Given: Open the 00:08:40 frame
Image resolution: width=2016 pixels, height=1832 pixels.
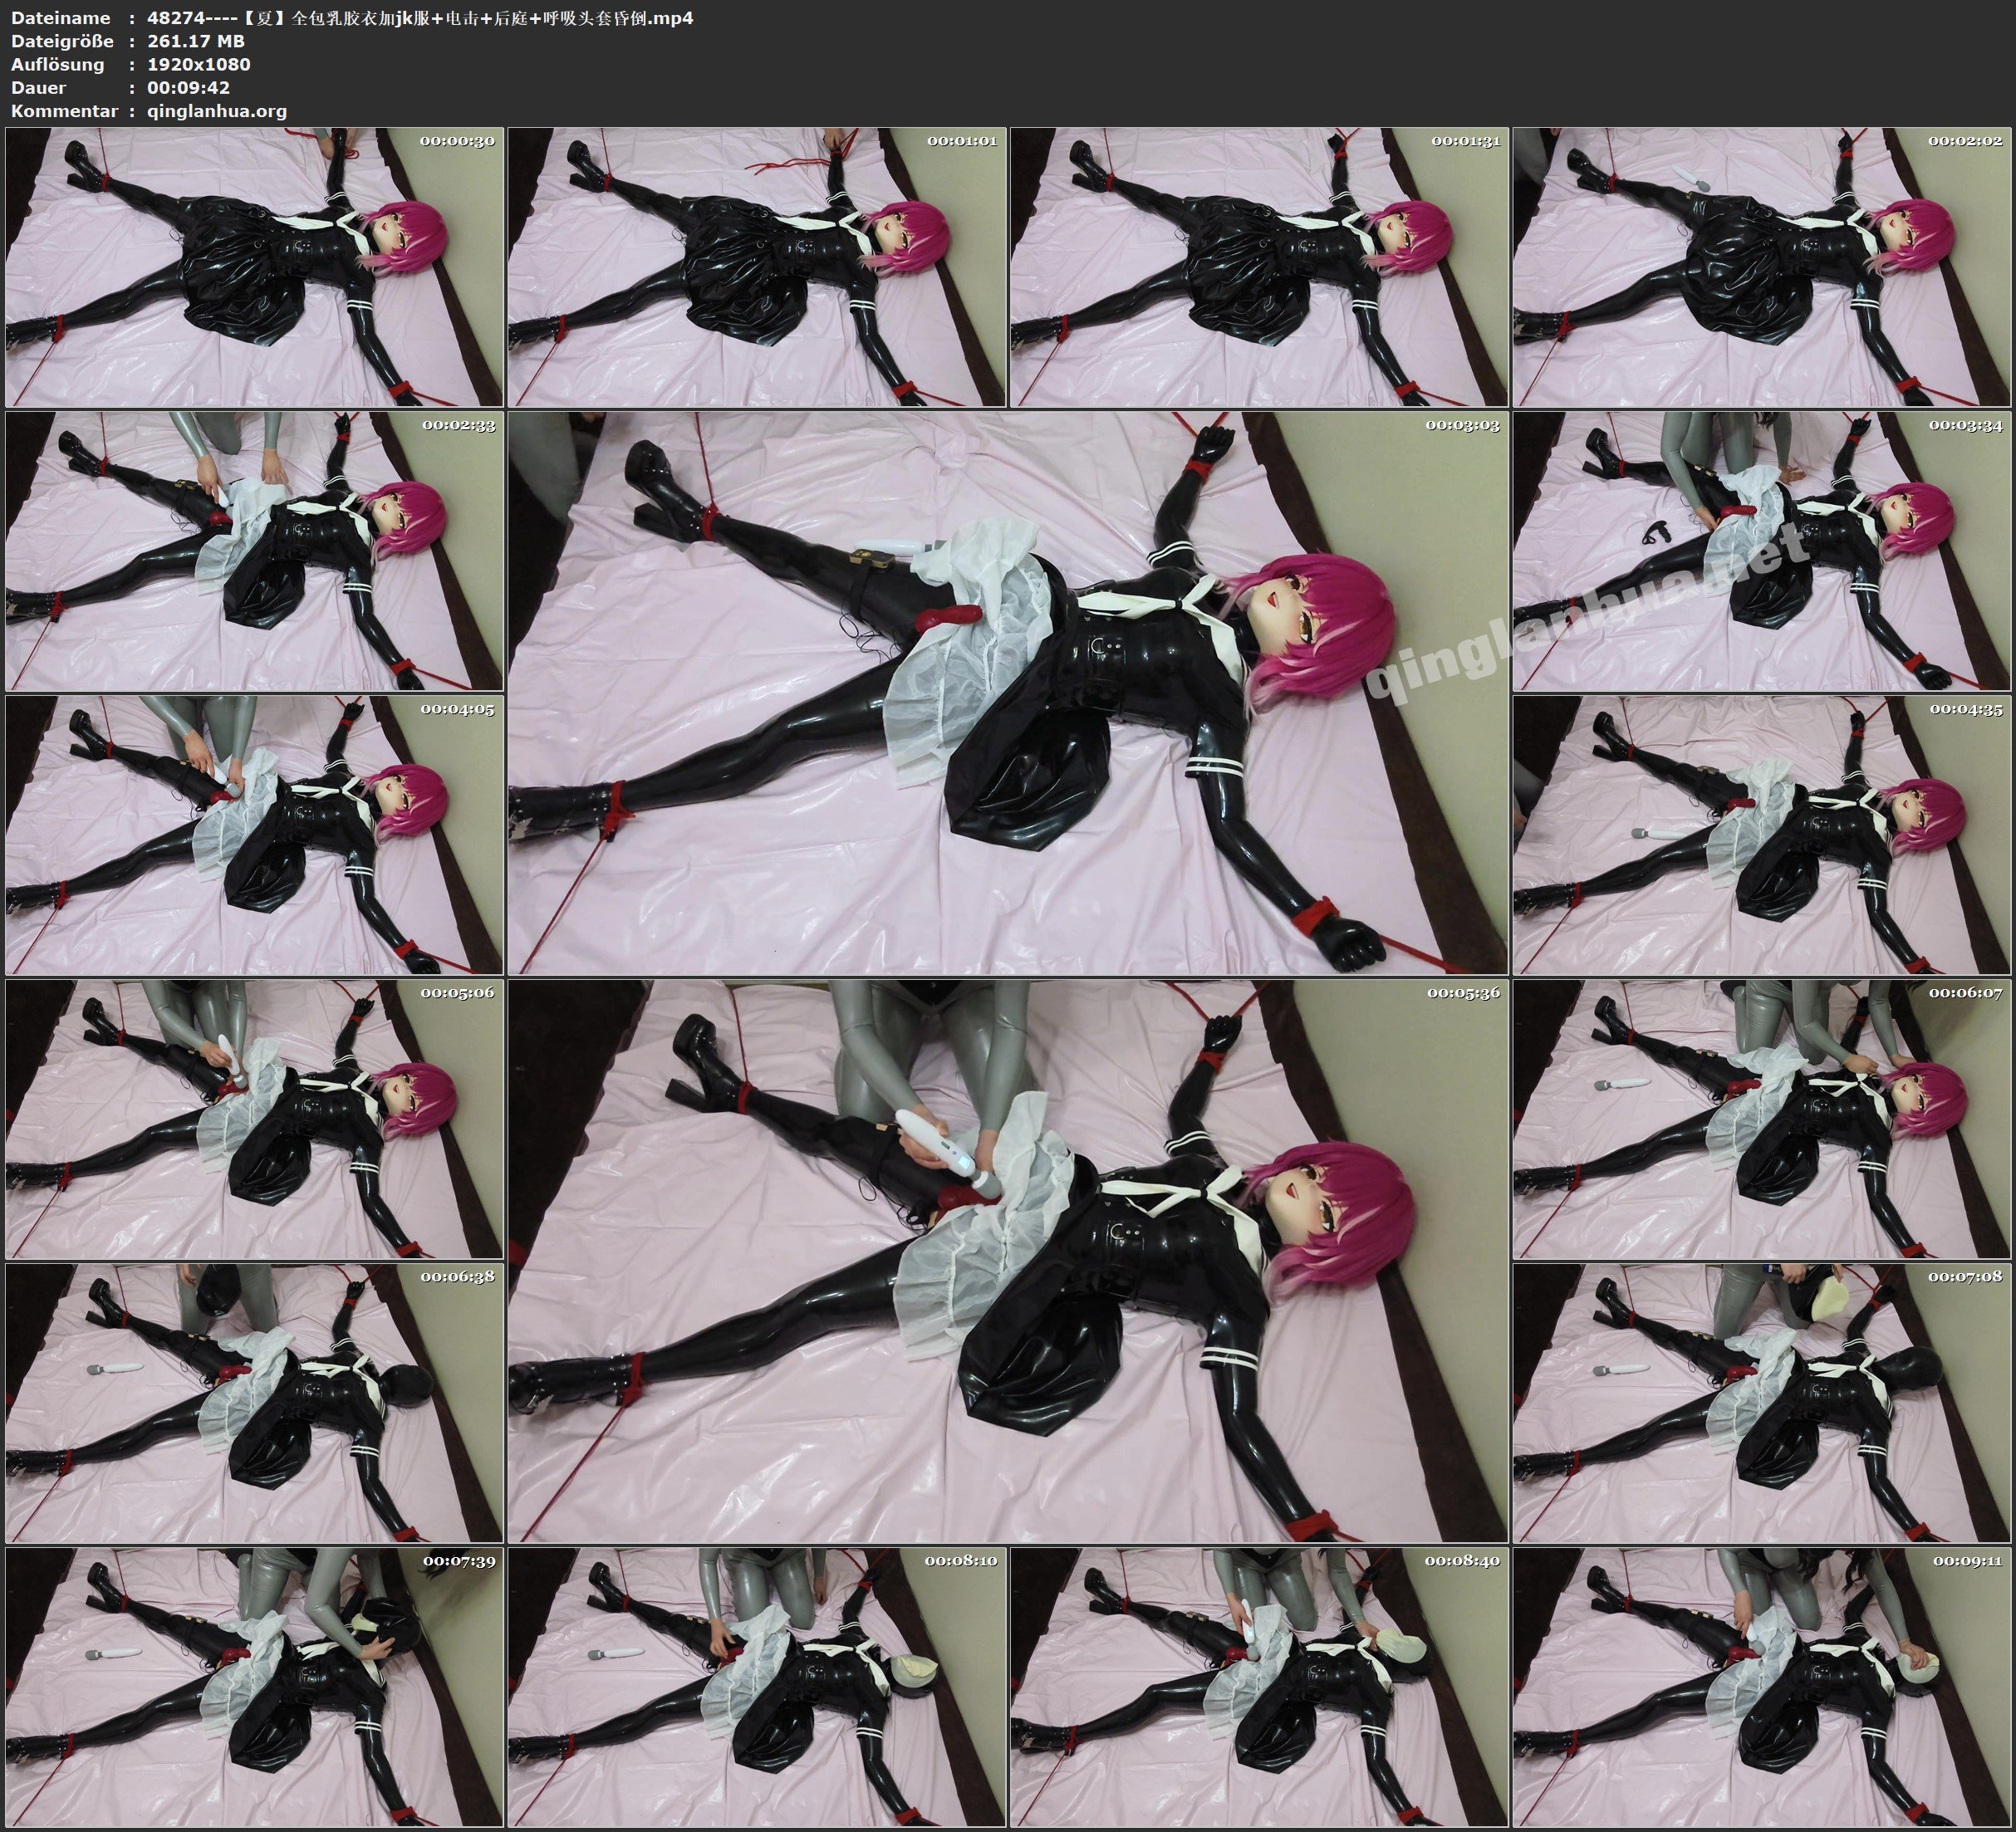Looking at the screenshot, I should [1259, 1687].
